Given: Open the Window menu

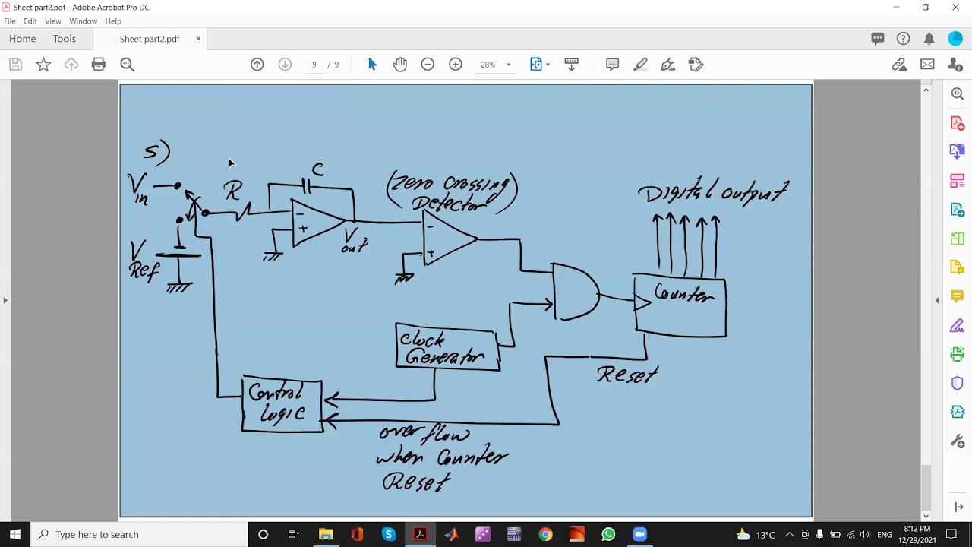Looking at the screenshot, I should (x=83, y=21).
